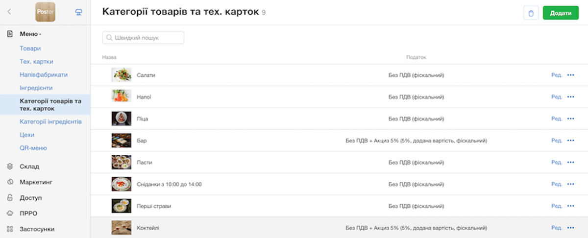
Task: Collapse the Меню section arrow
Action: (40, 34)
